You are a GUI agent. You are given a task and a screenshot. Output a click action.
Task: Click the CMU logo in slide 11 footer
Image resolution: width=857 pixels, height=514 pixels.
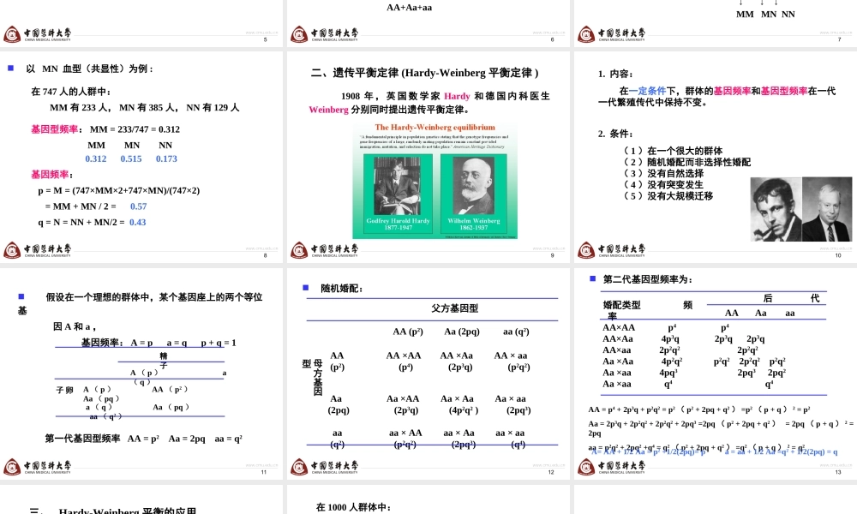[x=12, y=467]
